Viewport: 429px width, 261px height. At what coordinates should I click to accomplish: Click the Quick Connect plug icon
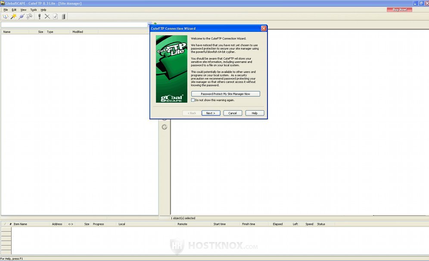(22, 16)
